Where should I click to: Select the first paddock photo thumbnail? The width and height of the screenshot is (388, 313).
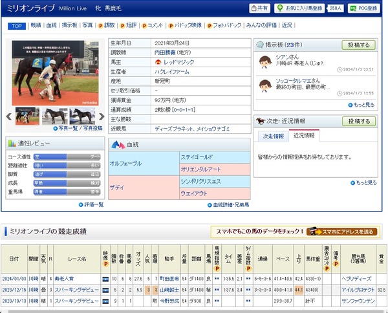point(27,116)
